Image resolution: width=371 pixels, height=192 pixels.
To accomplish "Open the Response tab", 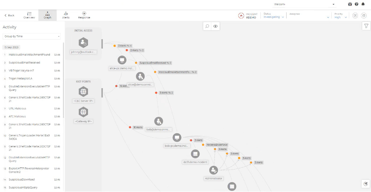I will [x=84, y=15].
